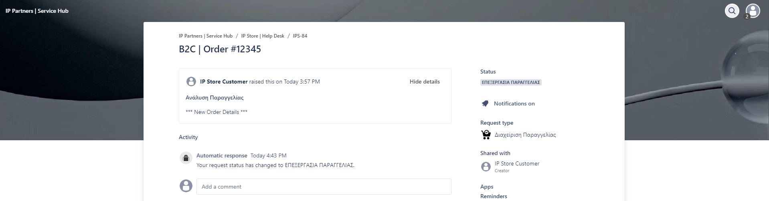Image resolution: width=769 pixels, height=201 pixels.
Task: Select the B2C | Order #12345 title
Action: point(220,49)
